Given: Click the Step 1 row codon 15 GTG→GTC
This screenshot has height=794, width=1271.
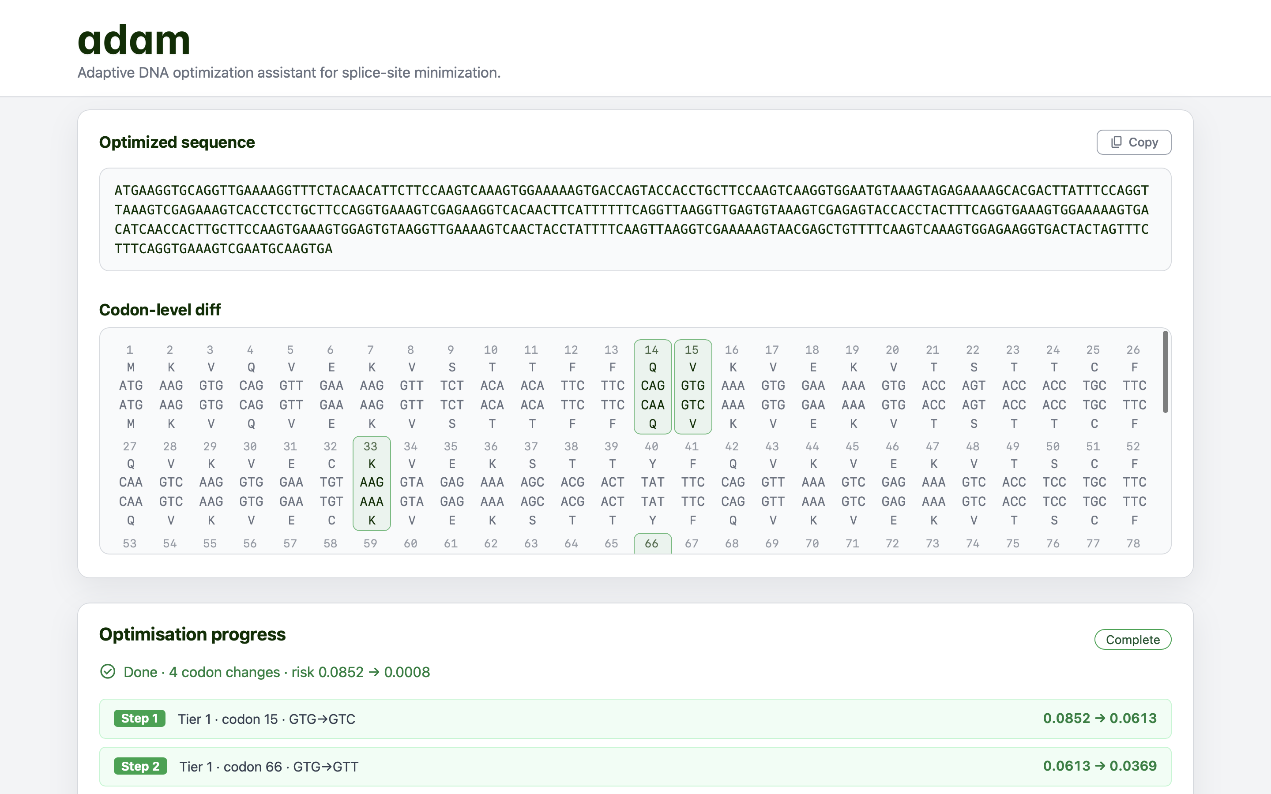Looking at the screenshot, I should 635,719.
